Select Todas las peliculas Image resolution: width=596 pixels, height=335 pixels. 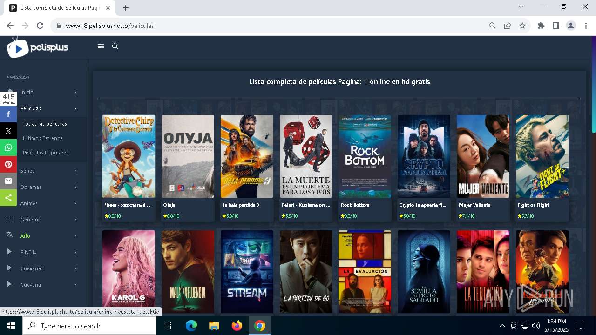45,124
